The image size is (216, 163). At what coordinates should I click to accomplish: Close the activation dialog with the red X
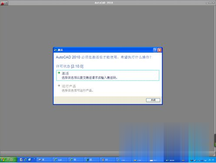160,50
